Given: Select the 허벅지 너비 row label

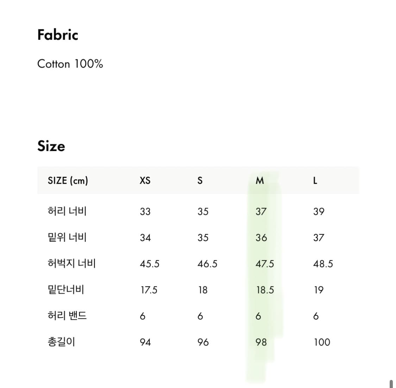Looking at the screenshot, I should point(72,264).
